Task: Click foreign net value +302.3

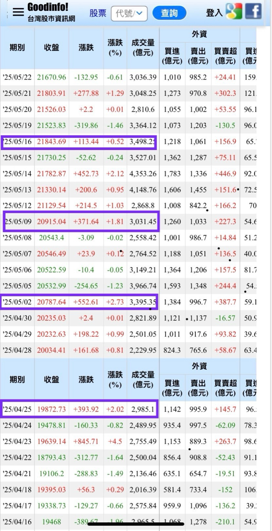Action: tap(225, 93)
